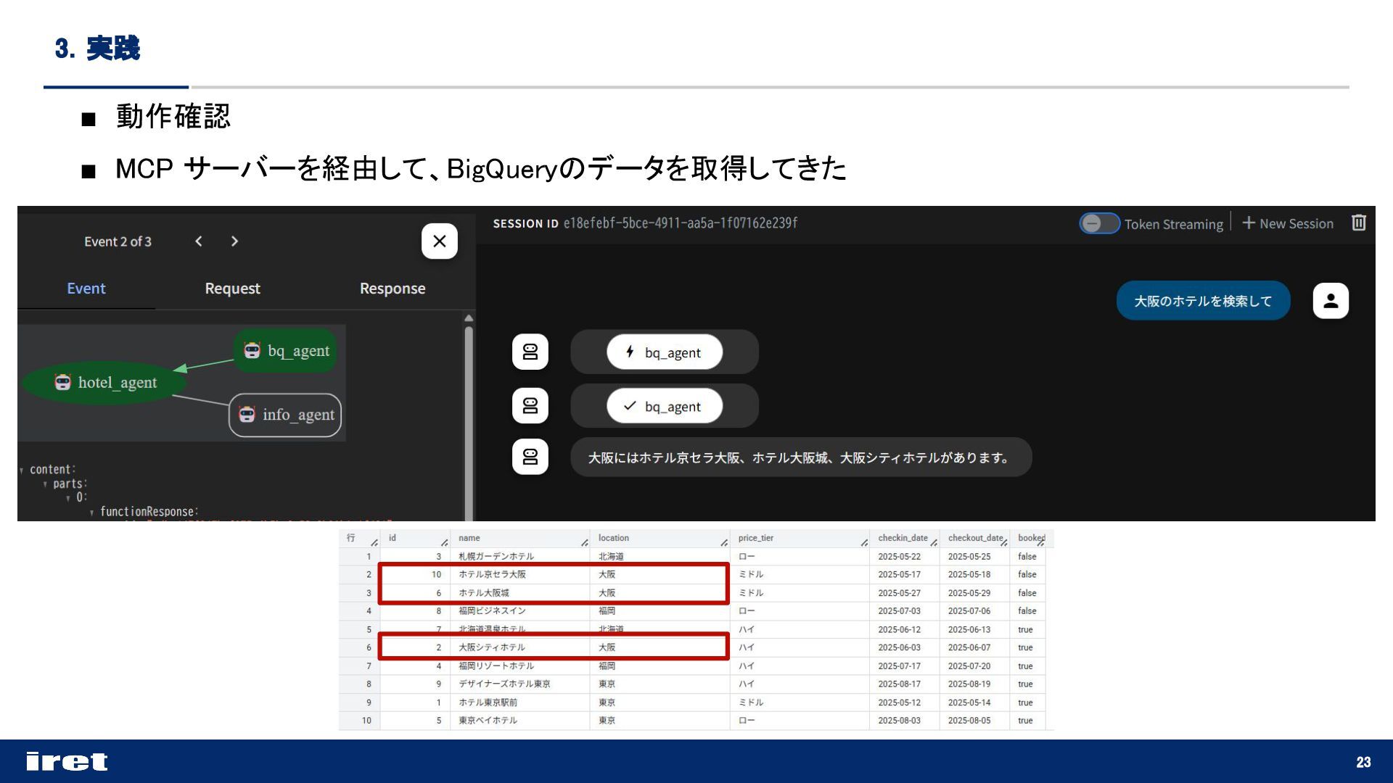The width and height of the screenshot is (1393, 783).
Task: Select the info_agent node in graph
Action: (285, 415)
